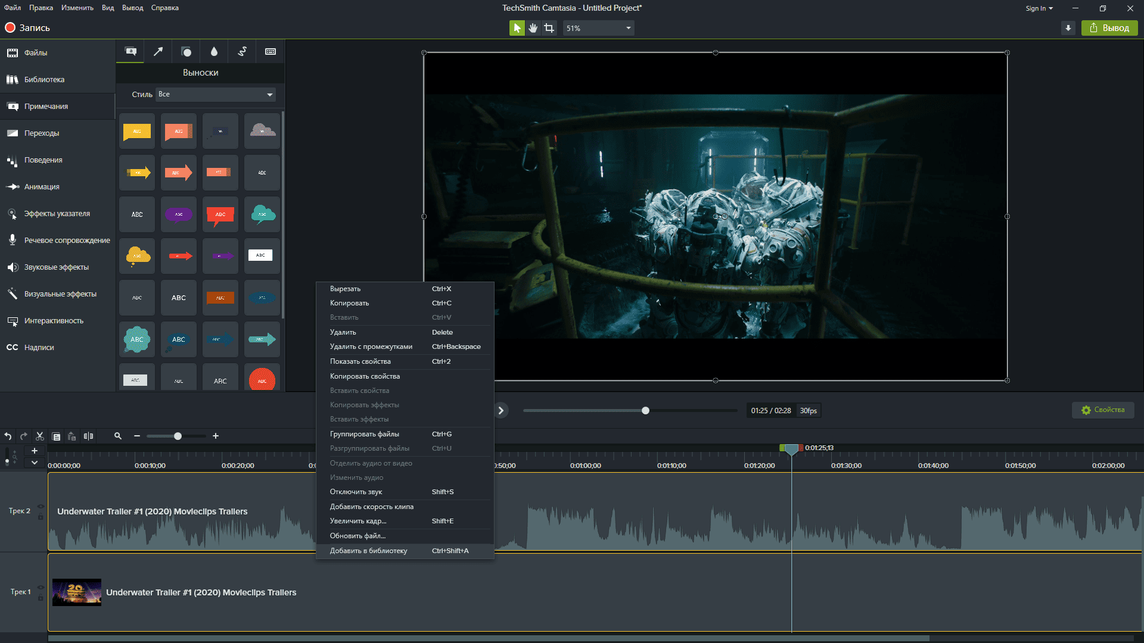Choose Отключить звук in context menu
The height and width of the screenshot is (643, 1144).
[x=405, y=492]
